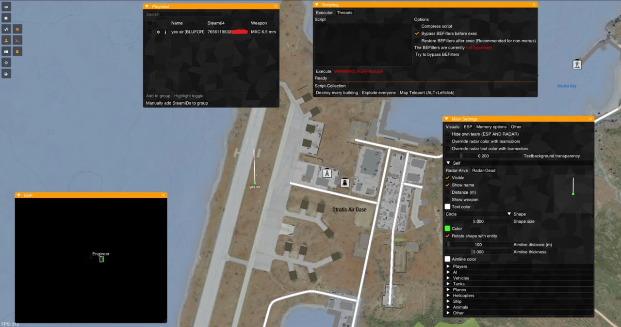Click the eye icon in left sidebar
Screen dimensions: 621x327
(6, 7)
